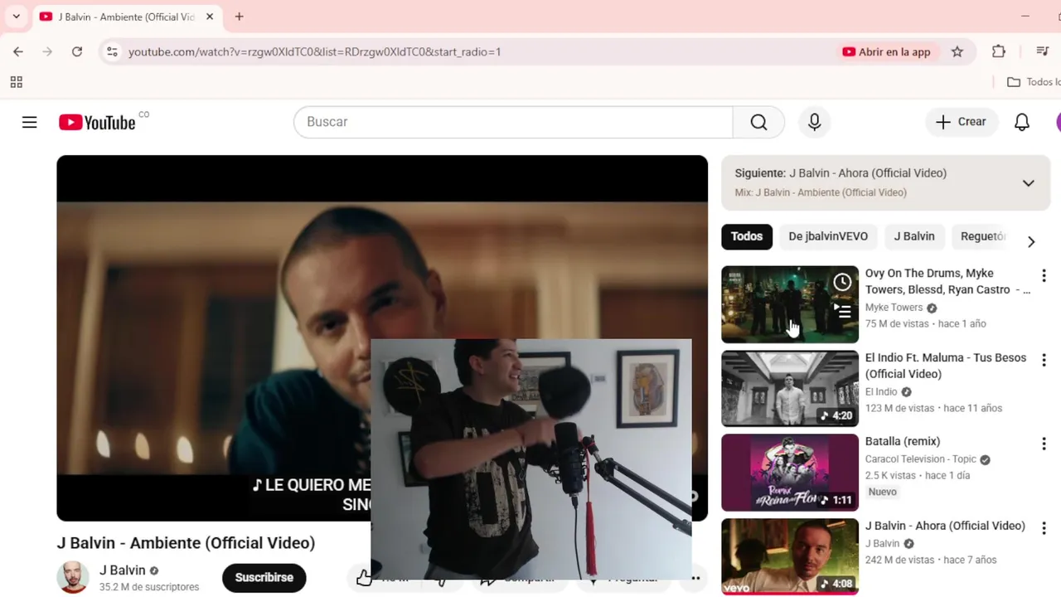
Task: Click the Myke Towers channel name
Action: (894, 308)
